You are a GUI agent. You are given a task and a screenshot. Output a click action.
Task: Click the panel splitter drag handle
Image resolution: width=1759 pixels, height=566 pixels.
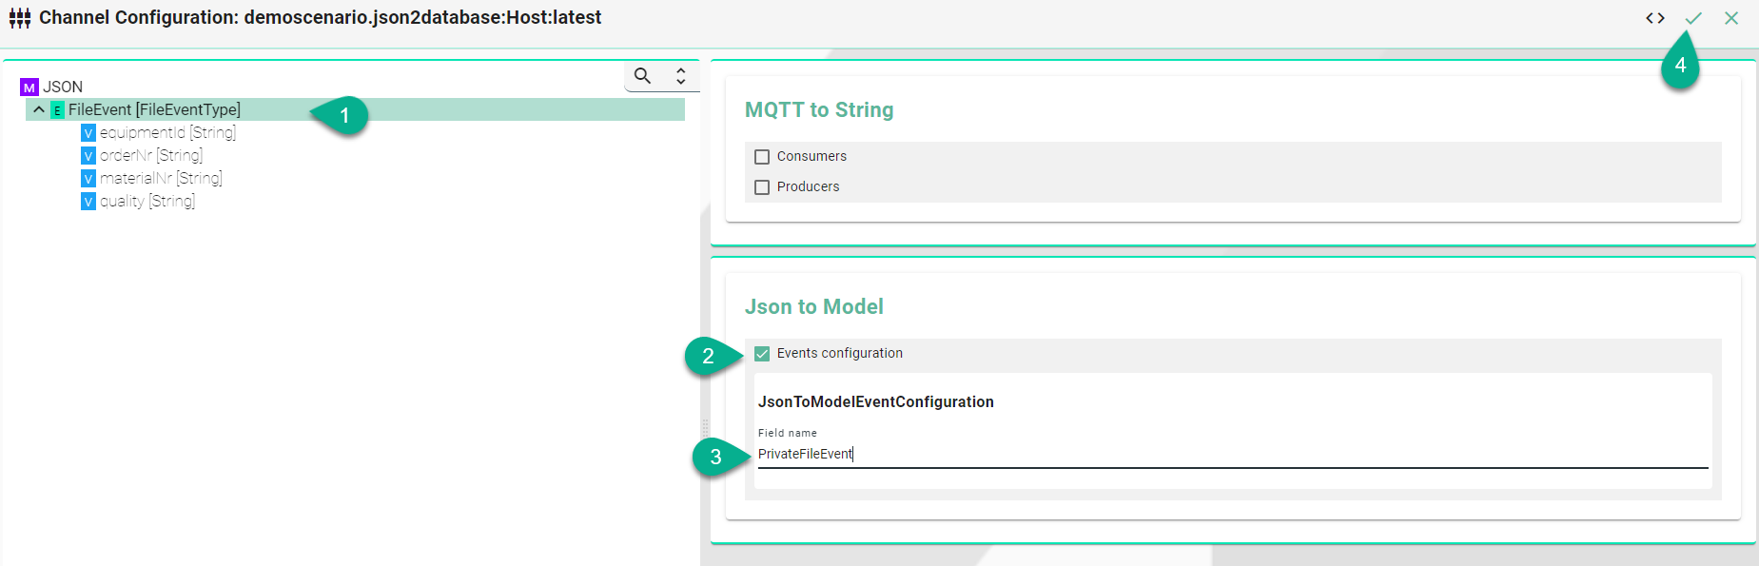pos(705,428)
